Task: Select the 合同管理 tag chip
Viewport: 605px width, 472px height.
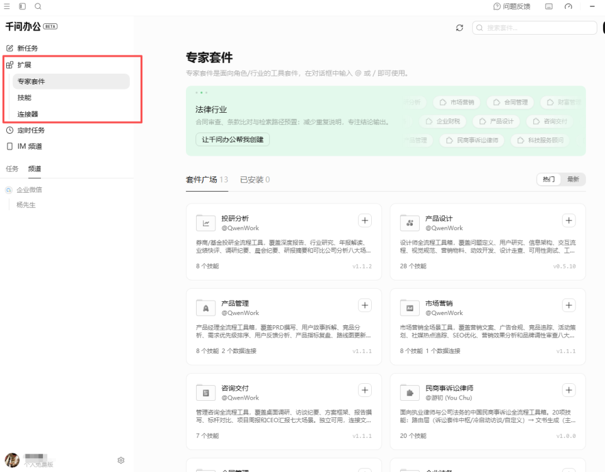Action: [510, 102]
